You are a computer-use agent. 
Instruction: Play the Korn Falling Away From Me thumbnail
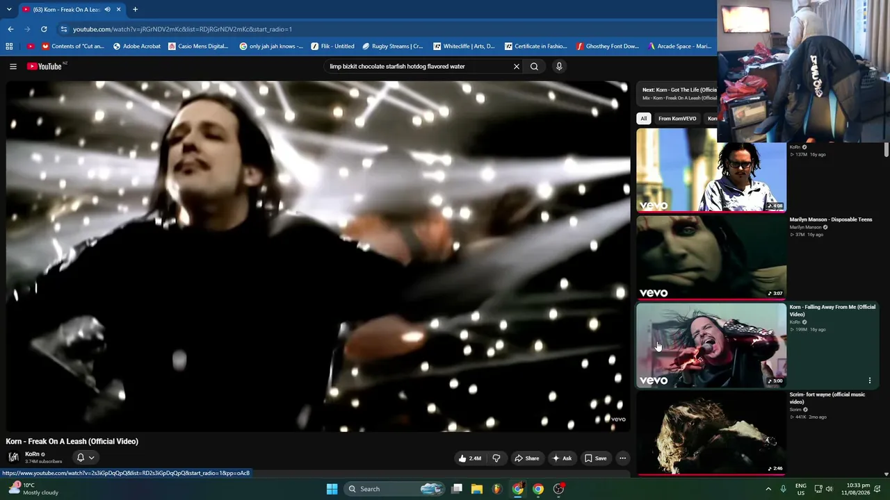[711, 345]
